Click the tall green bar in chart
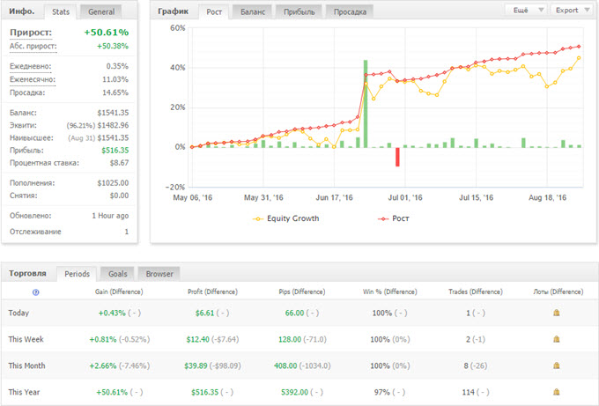The width and height of the screenshot is (599, 406). (366, 104)
